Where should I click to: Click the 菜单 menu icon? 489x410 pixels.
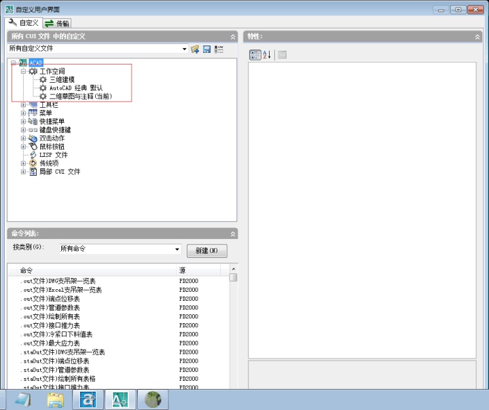[x=33, y=113]
